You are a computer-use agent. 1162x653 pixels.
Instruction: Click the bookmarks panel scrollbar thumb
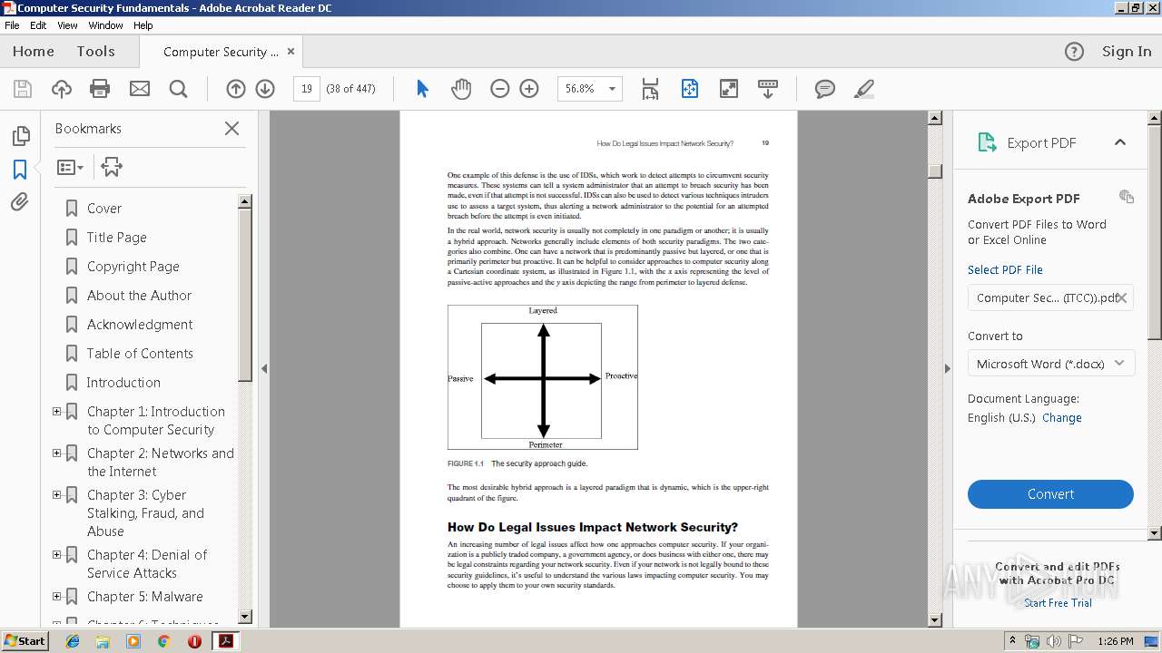[245, 295]
